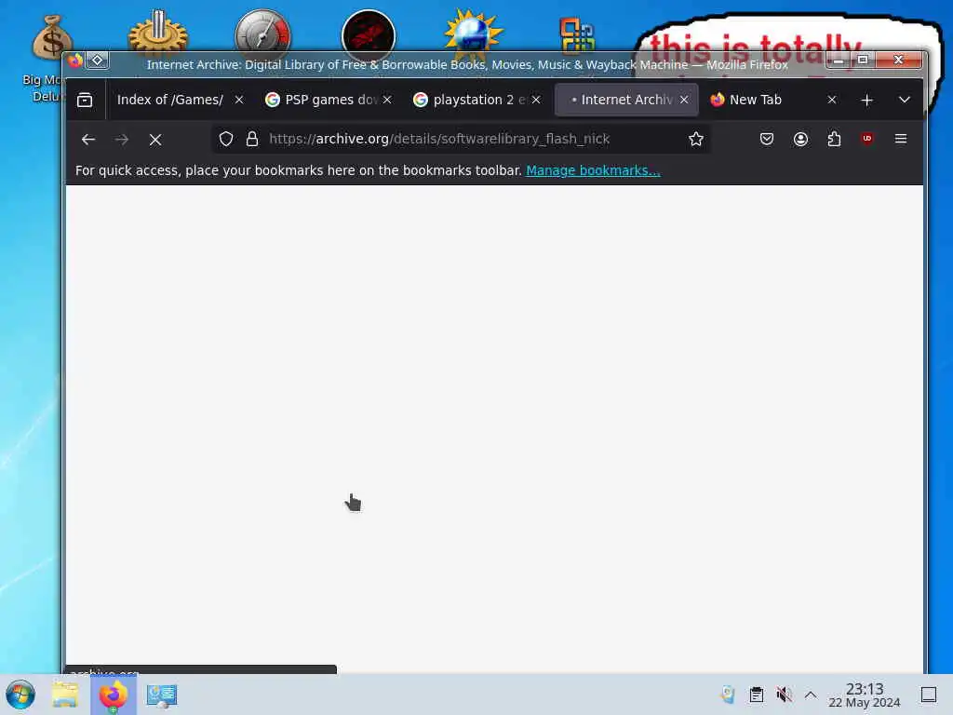Open Manage bookmarks link

pos(593,171)
